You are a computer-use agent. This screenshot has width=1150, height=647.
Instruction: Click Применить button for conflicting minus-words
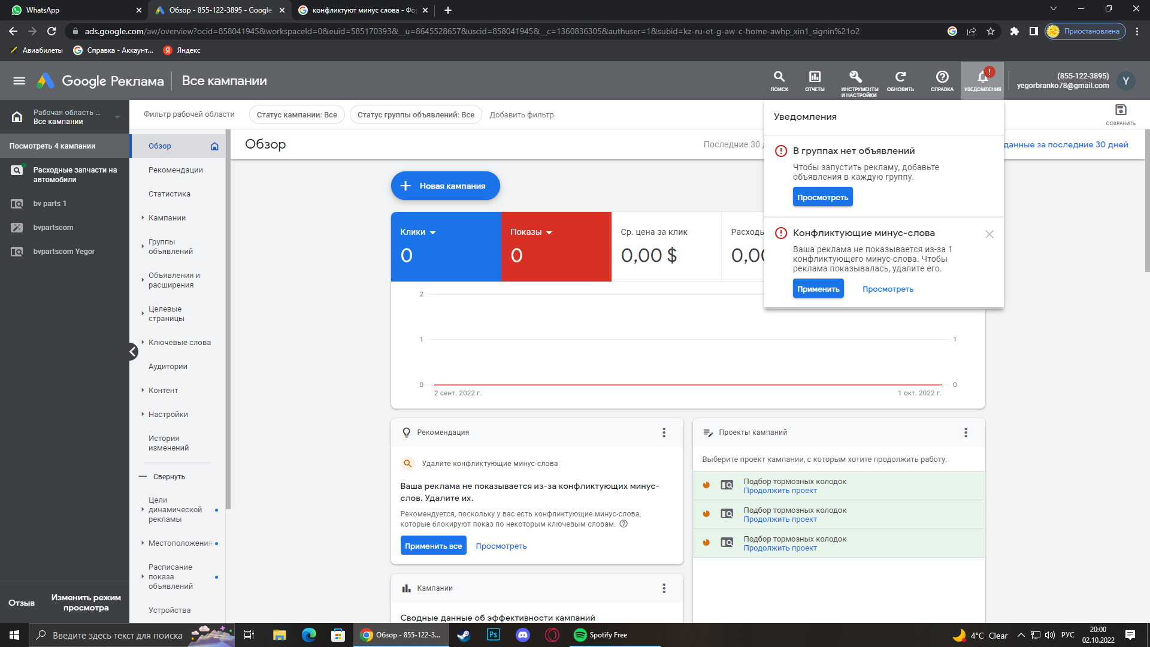click(x=818, y=288)
